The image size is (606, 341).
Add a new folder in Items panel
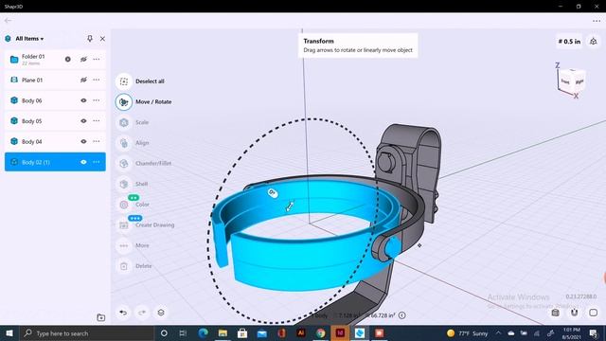(101, 317)
